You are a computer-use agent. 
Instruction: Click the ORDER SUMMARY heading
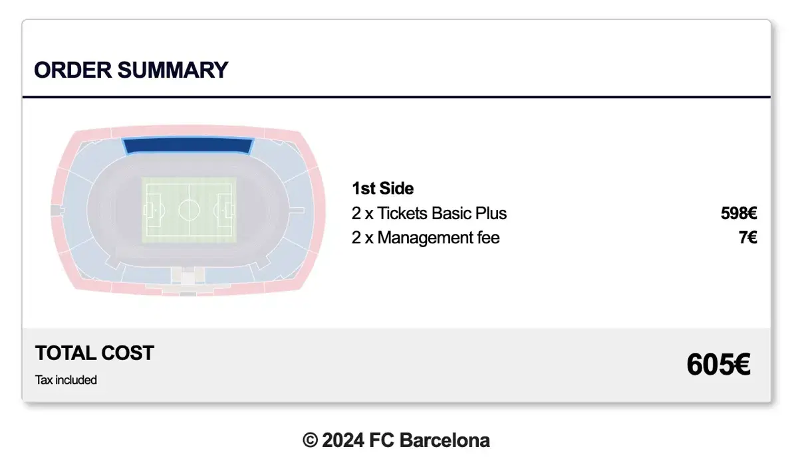pyautogui.click(x=131, y=70)
